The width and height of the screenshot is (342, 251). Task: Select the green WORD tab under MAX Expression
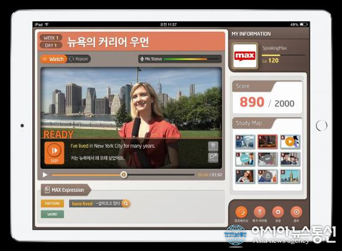pyautogui.click(x=52, y=214)
